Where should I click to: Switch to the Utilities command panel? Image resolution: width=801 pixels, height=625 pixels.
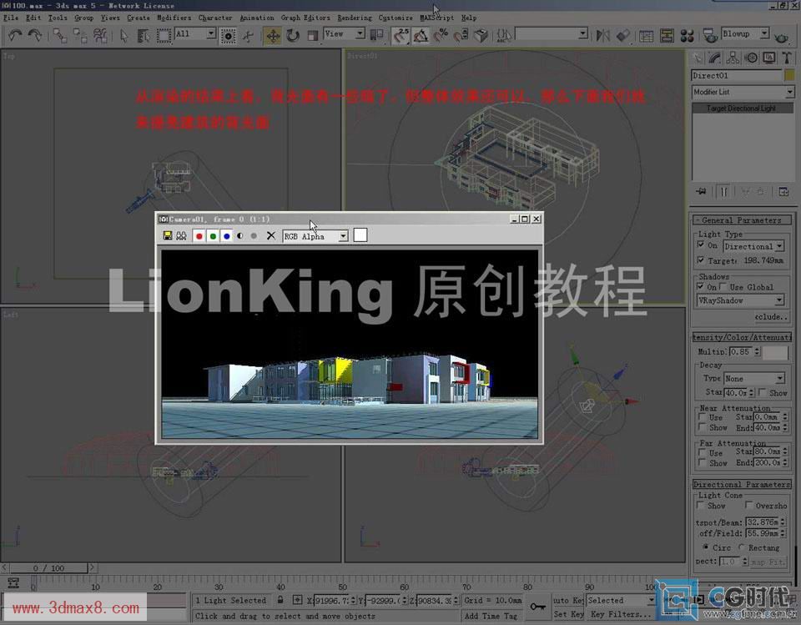coord(787,58)
